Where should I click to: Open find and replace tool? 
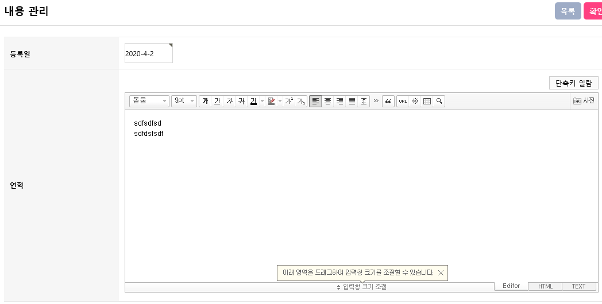[439, 101]
